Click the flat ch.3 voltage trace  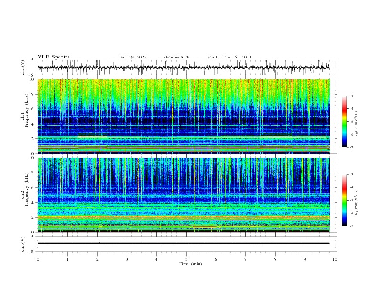[x=183, y=243]
